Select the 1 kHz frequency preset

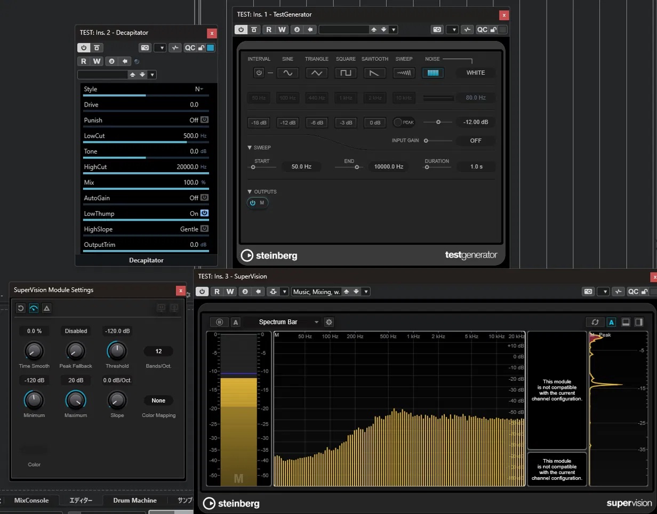click(x=346, y=98)
